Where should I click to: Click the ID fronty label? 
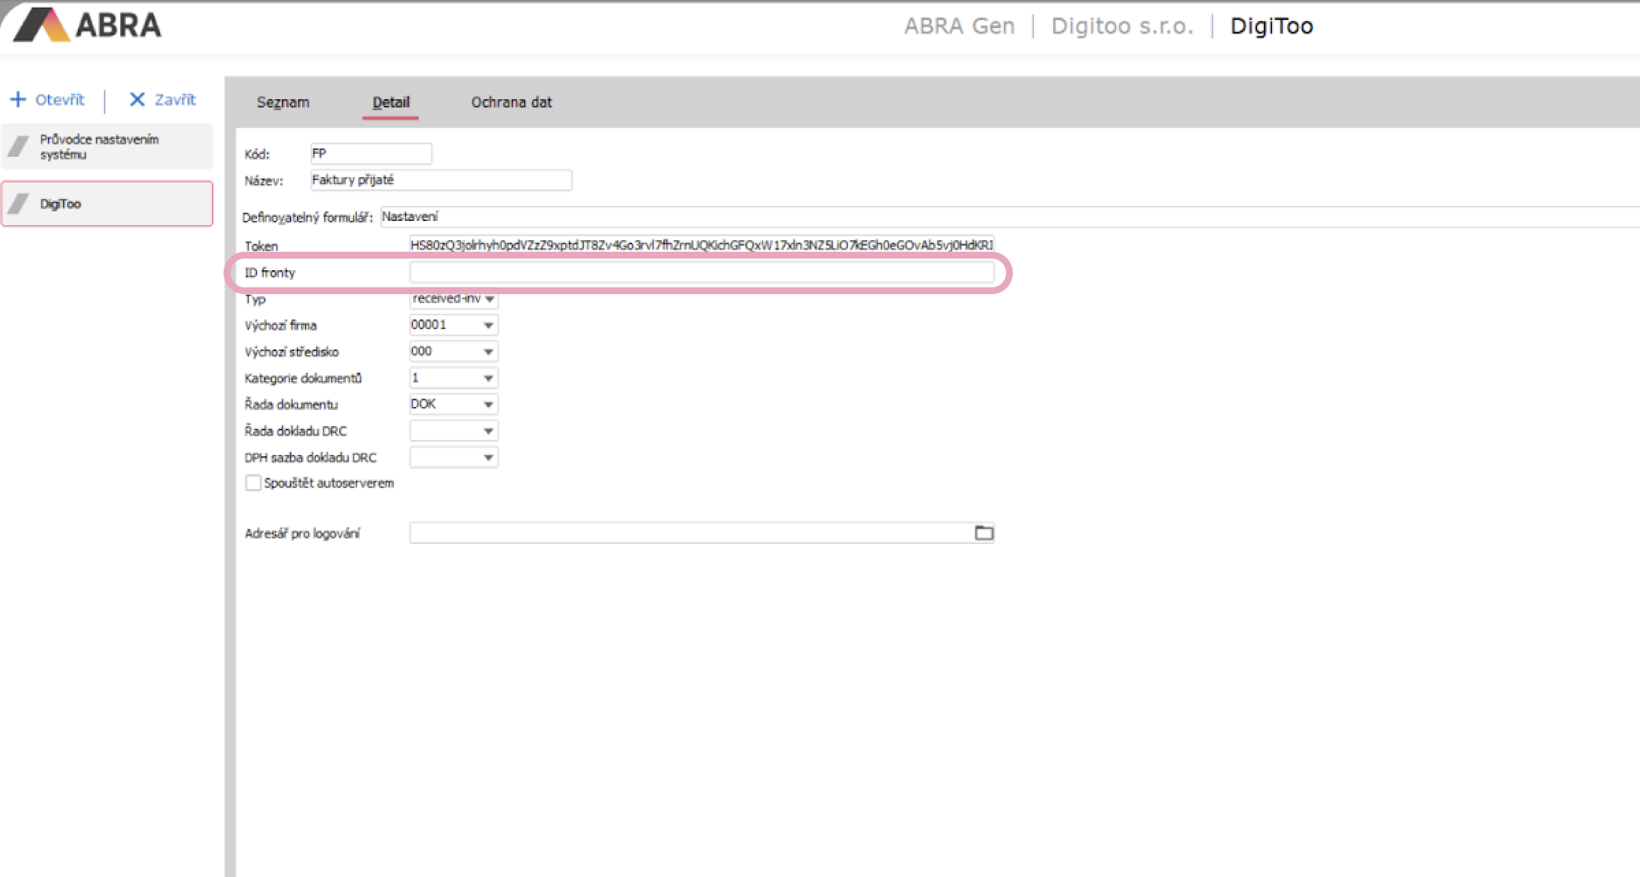click(269, 273)
